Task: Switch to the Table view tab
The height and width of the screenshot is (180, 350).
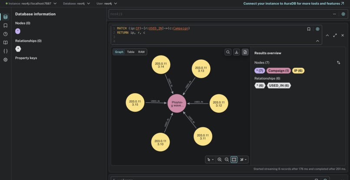Action: click(x=131, y=52)
